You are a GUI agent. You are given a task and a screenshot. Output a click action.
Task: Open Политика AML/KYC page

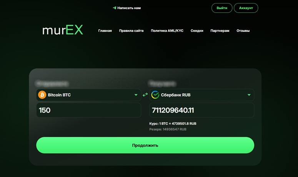pos(167,31)
